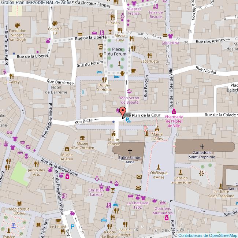
Task: Click the Église Sainte-Anne cross icon
Action: pos(130,150)
